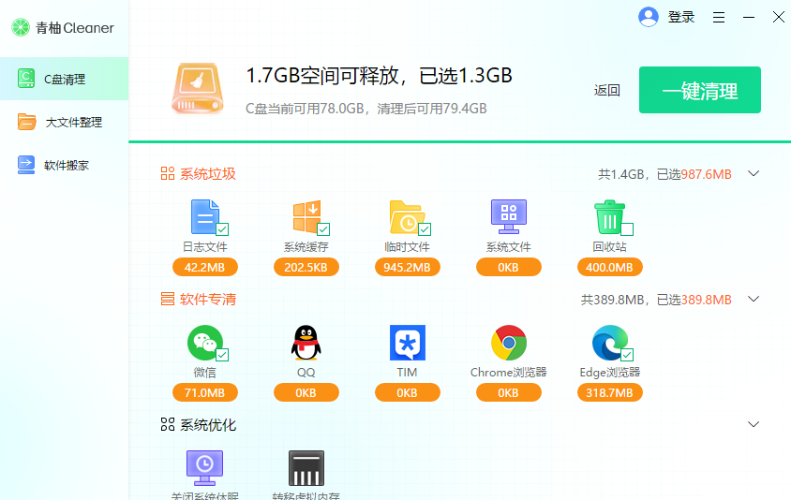The height and width of the screenshot is (500, 791).
Task: Uncheck the Edge浏览器 checkbox
Action: click(x=627, y=355)
